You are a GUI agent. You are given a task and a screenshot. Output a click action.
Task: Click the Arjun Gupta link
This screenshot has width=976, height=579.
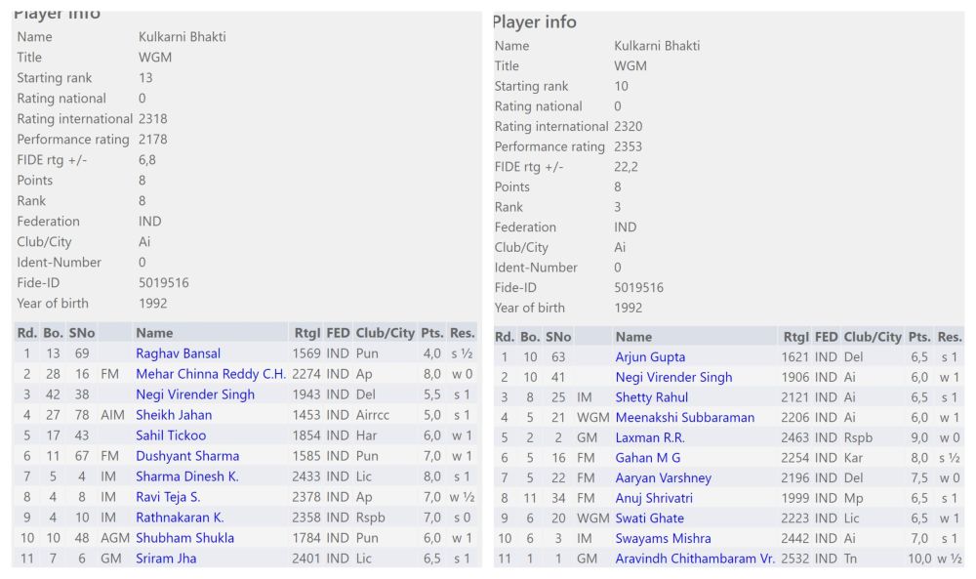click(650, 357)
